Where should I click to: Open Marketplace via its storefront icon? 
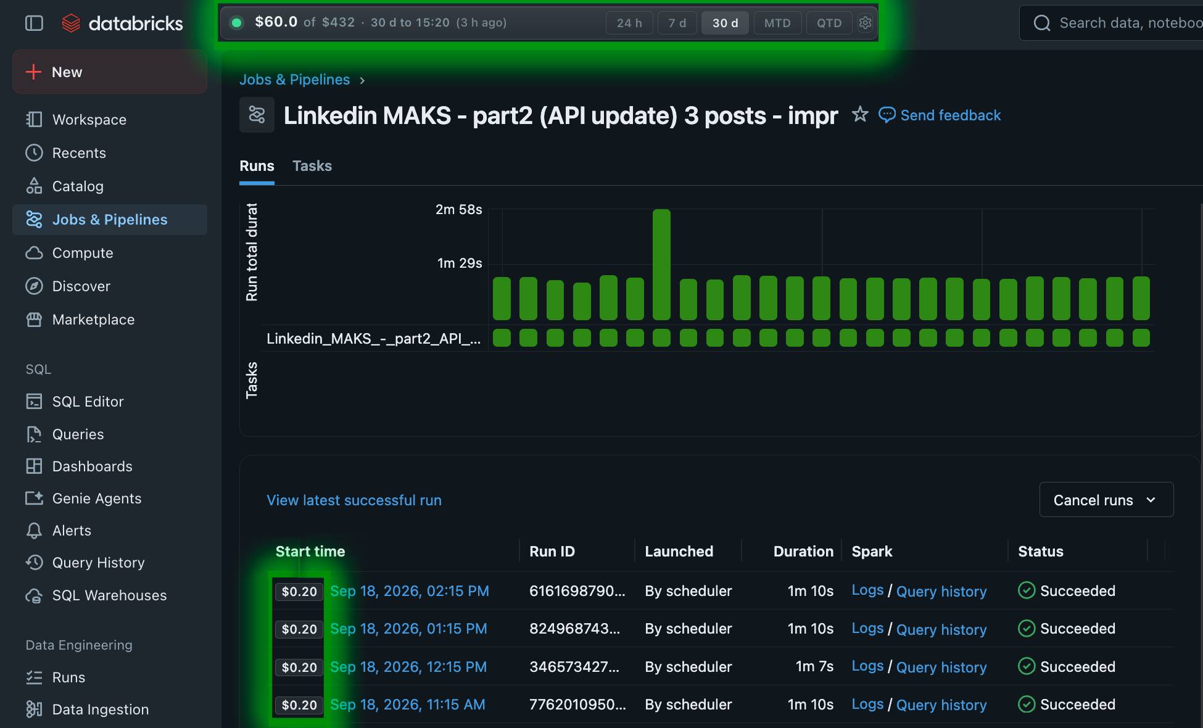(x=34, y=320)
